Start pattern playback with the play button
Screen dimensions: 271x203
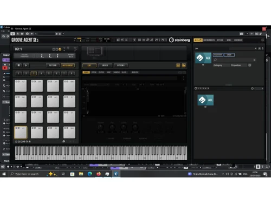26,66
